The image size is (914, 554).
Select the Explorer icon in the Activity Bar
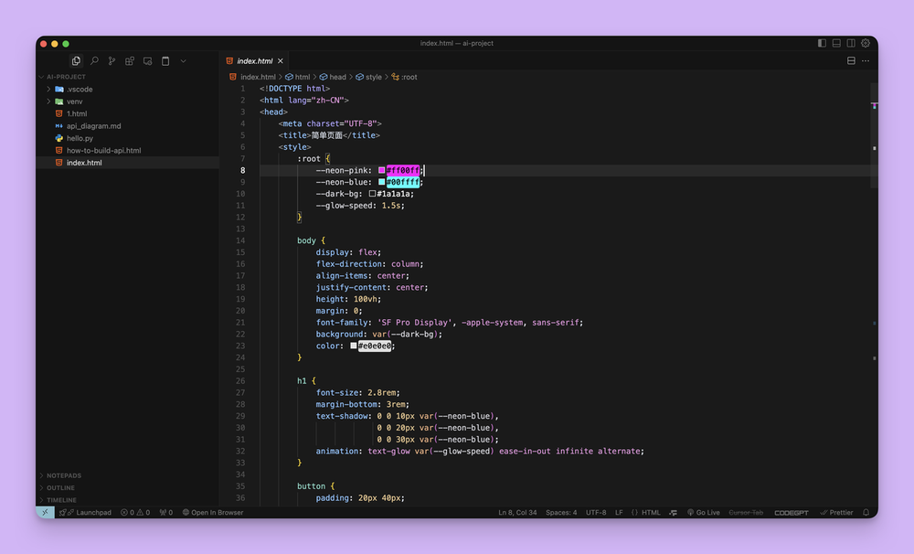pos(76,60)
